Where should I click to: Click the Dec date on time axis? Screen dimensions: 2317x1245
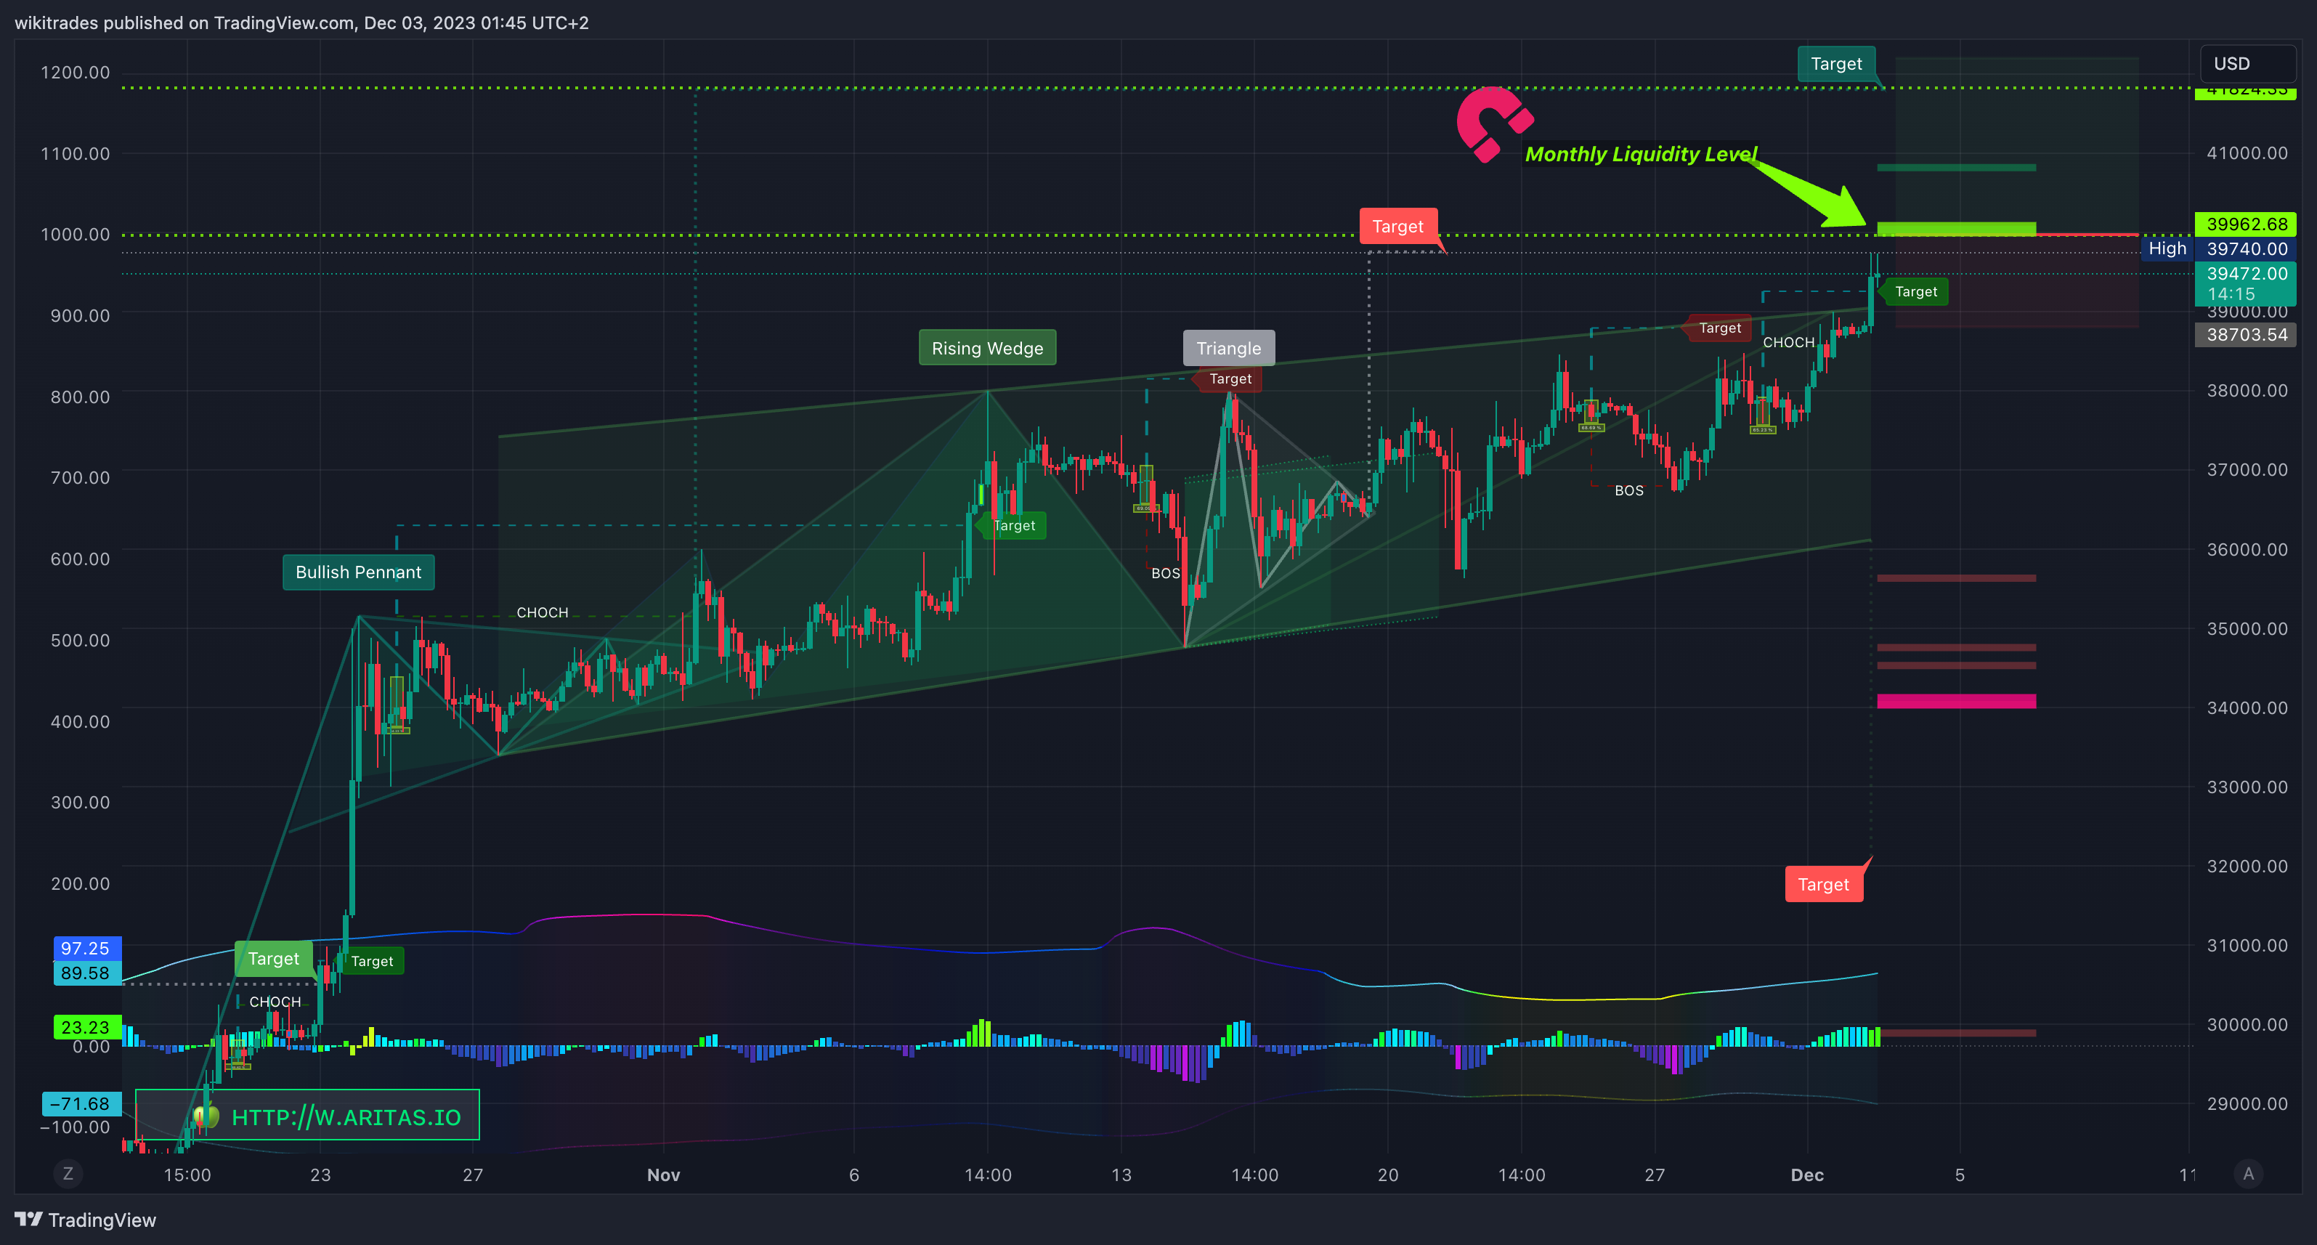pos(1807,1175)
